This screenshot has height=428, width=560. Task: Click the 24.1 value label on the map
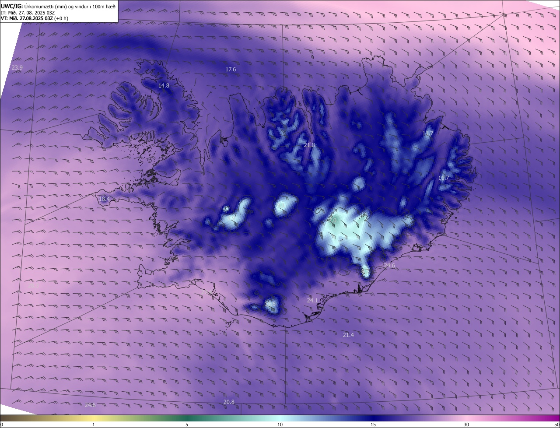click(x=312, y=300)
